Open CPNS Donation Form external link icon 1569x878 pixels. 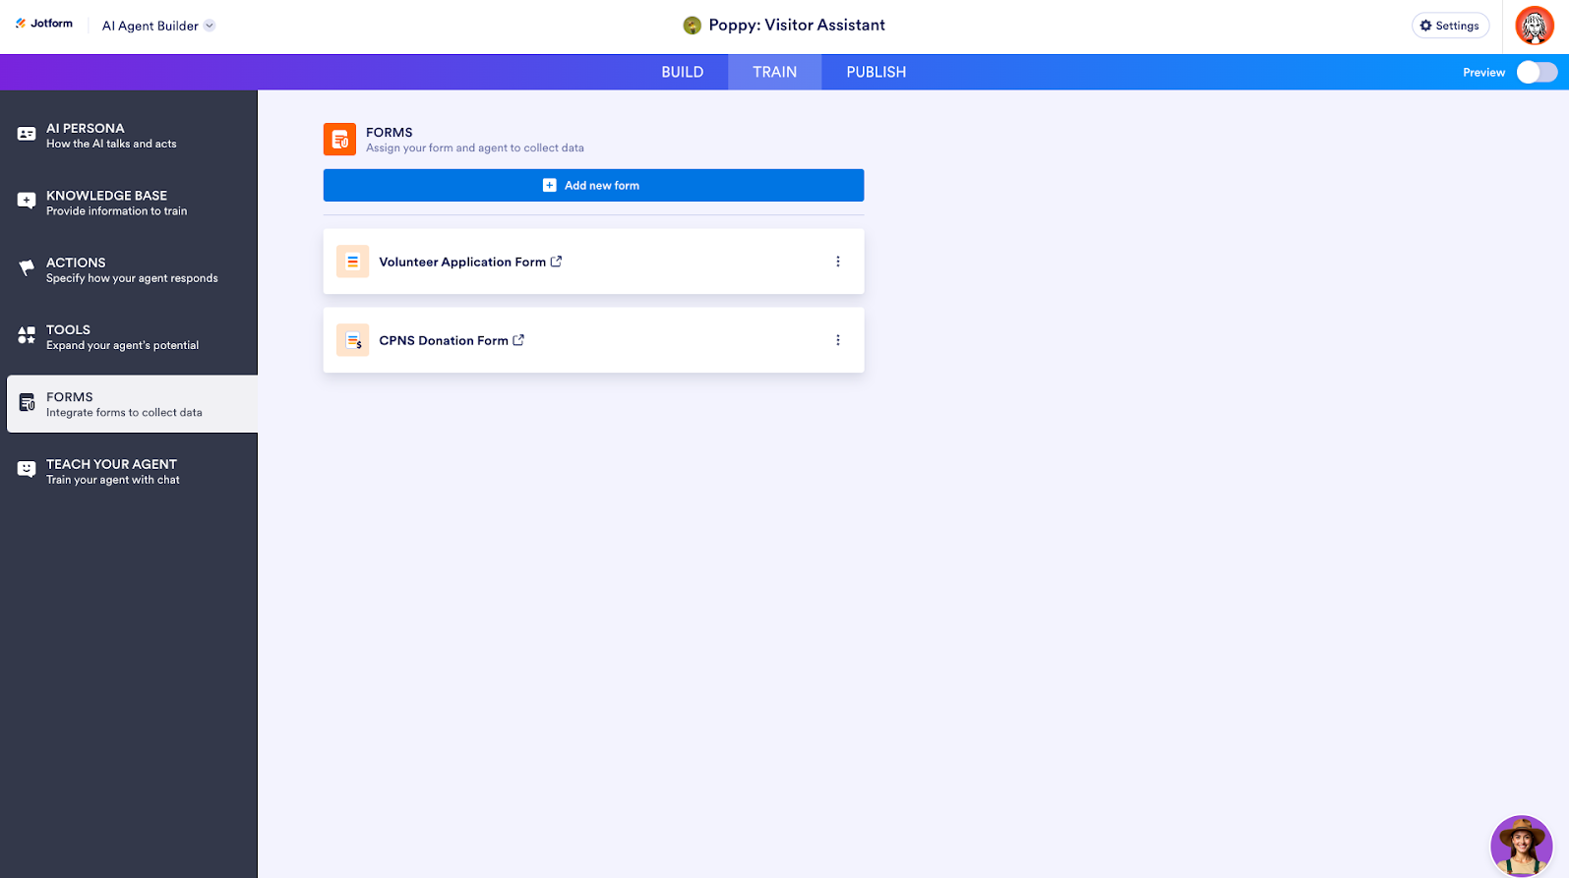click(x=518, y=340)
